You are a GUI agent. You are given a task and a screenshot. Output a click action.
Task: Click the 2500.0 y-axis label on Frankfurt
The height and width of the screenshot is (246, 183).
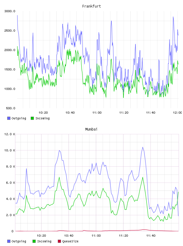pos(10,30)
